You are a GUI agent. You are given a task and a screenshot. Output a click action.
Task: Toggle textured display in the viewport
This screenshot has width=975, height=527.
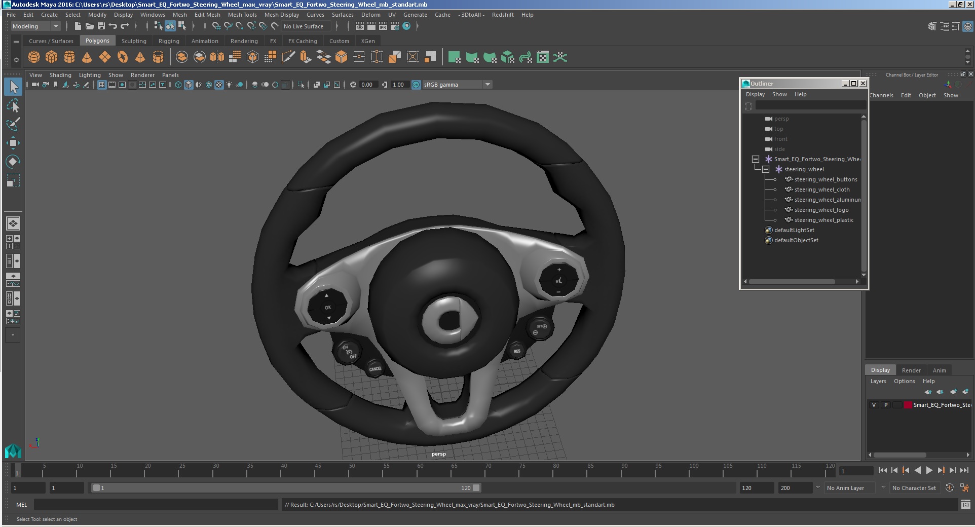(x=219, y=85)
